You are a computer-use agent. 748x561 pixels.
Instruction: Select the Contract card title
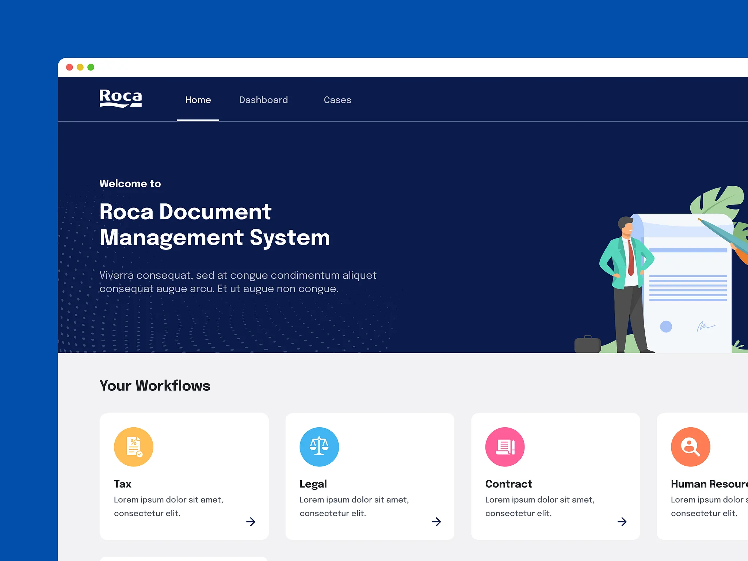click(x=508, y=484)
